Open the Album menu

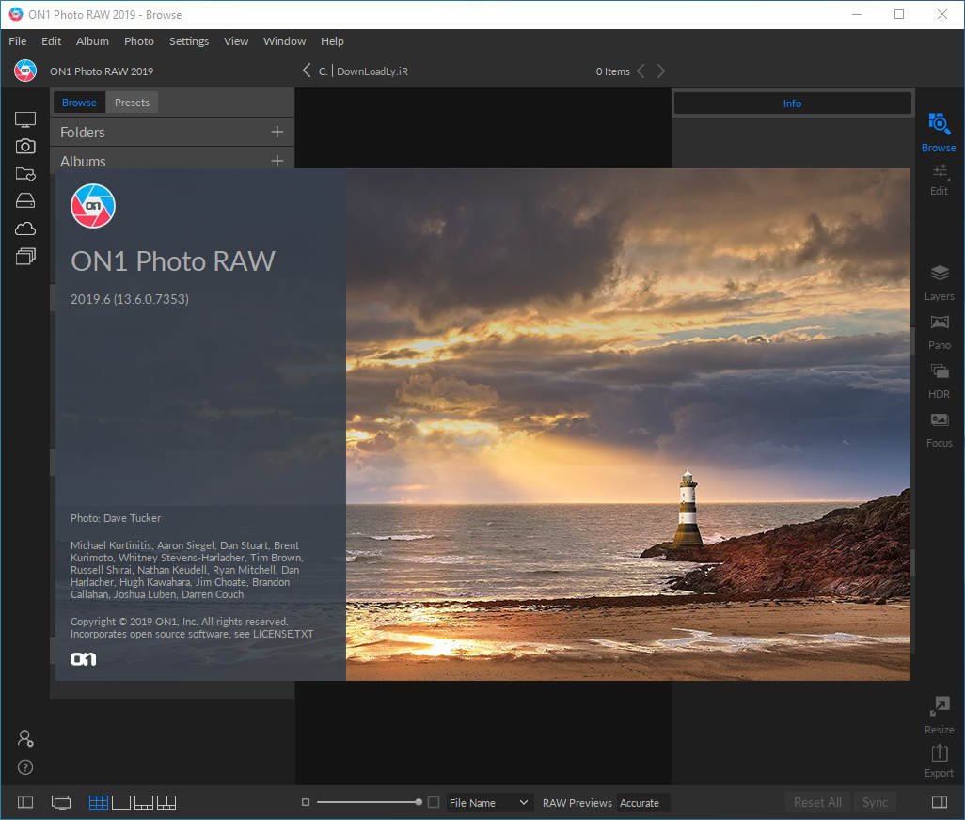(x=92, y=41)
